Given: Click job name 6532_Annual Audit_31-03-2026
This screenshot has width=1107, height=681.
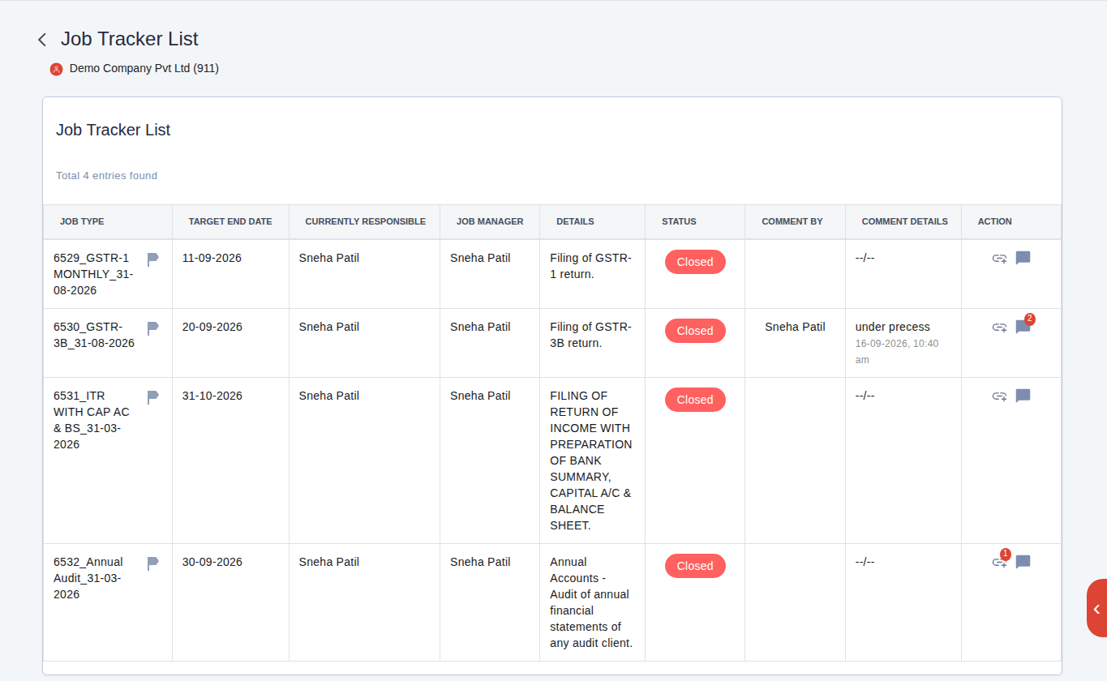Looking at the screenshot, I should [88, 578].
